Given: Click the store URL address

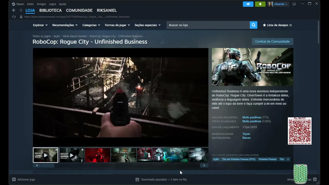Looking at the screenshot, I should tap(77, 17).
